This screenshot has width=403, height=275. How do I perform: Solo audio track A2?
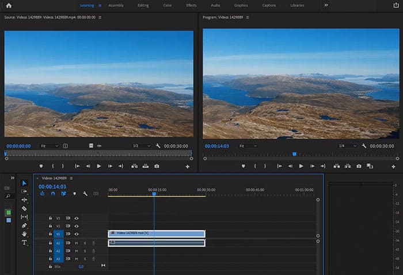85,251
